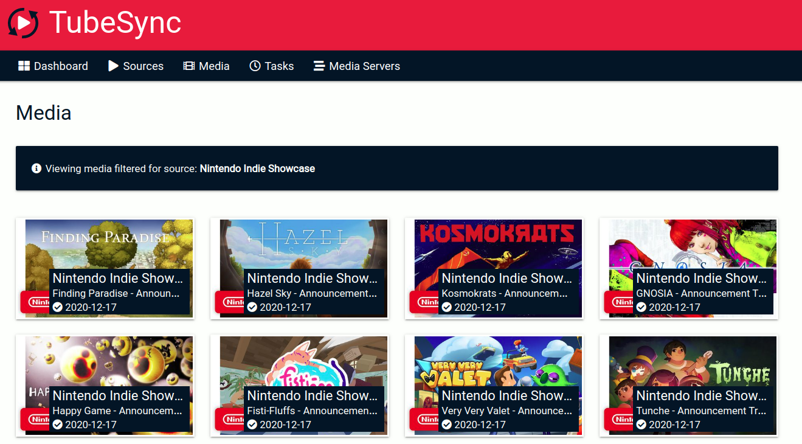802x444 pixels.
Task: Click the Sources play icon
Action: [x=113, y=66]
